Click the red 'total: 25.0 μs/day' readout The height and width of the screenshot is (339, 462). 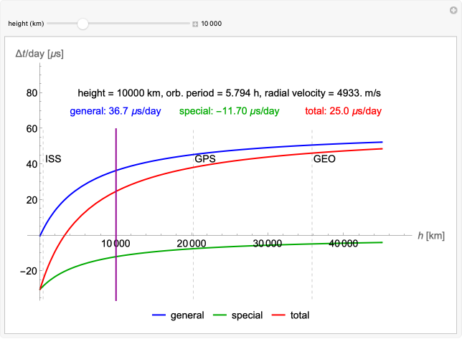click(343, 111)
